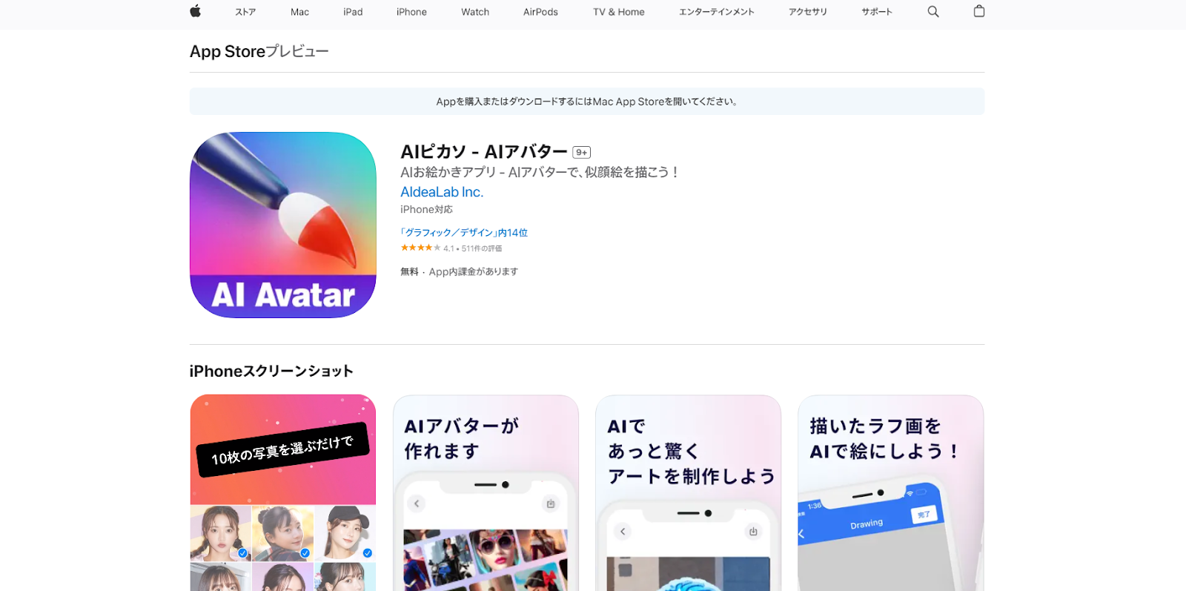Open the AIアバターが作れます screenshot
Image resolution: width=1186 pixels, height=591 pixels.
[486, 492]
